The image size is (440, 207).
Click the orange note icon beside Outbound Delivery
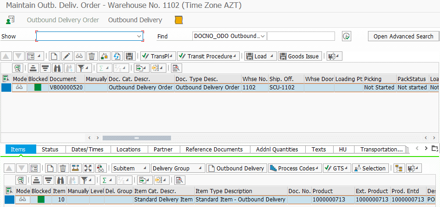(178, 20)
